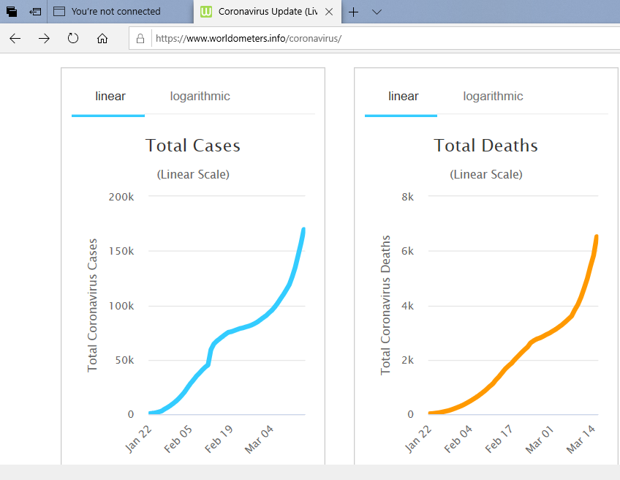
Task: Switch Total Cases chart to logarithmic
Action: click(x=200, y=97)
